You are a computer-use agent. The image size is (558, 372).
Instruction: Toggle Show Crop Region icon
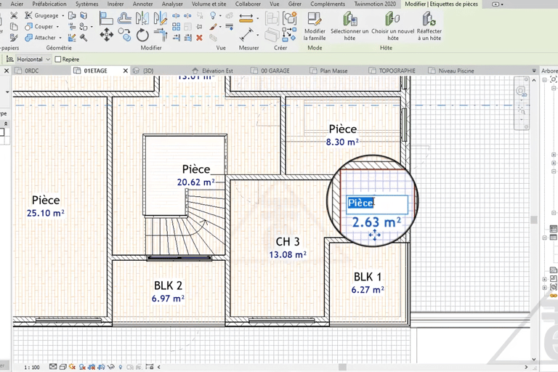(102, 366)
